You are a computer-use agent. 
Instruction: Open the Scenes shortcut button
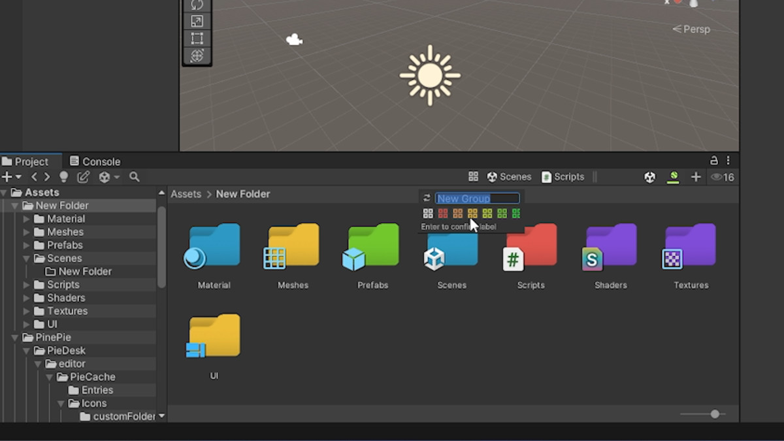click(510, 176)
